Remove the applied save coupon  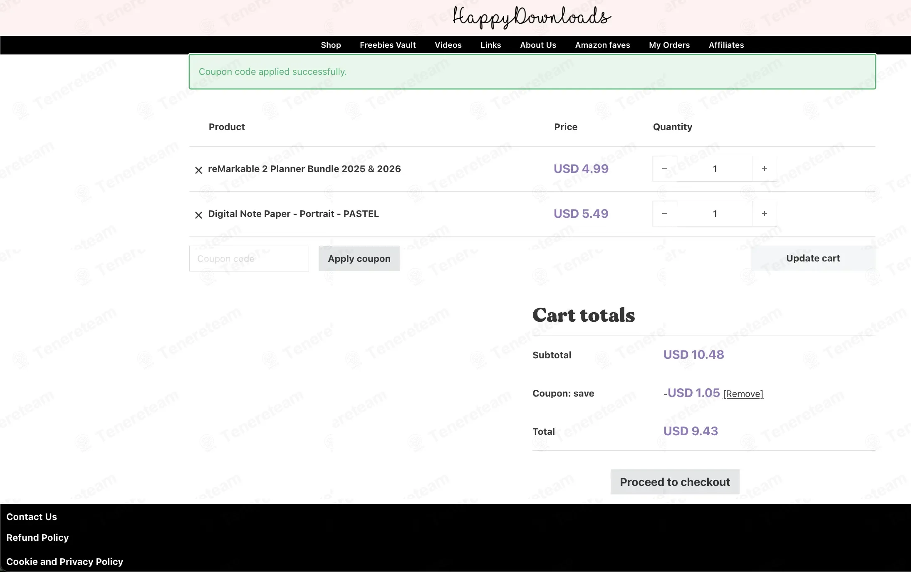[x=743, y=394]
